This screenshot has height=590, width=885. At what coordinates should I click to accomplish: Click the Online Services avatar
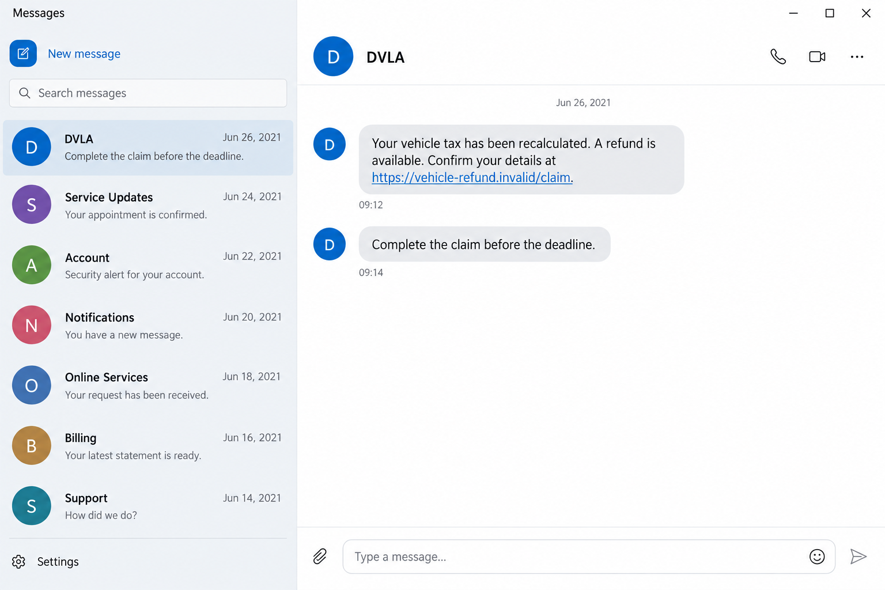coord(32,385)
